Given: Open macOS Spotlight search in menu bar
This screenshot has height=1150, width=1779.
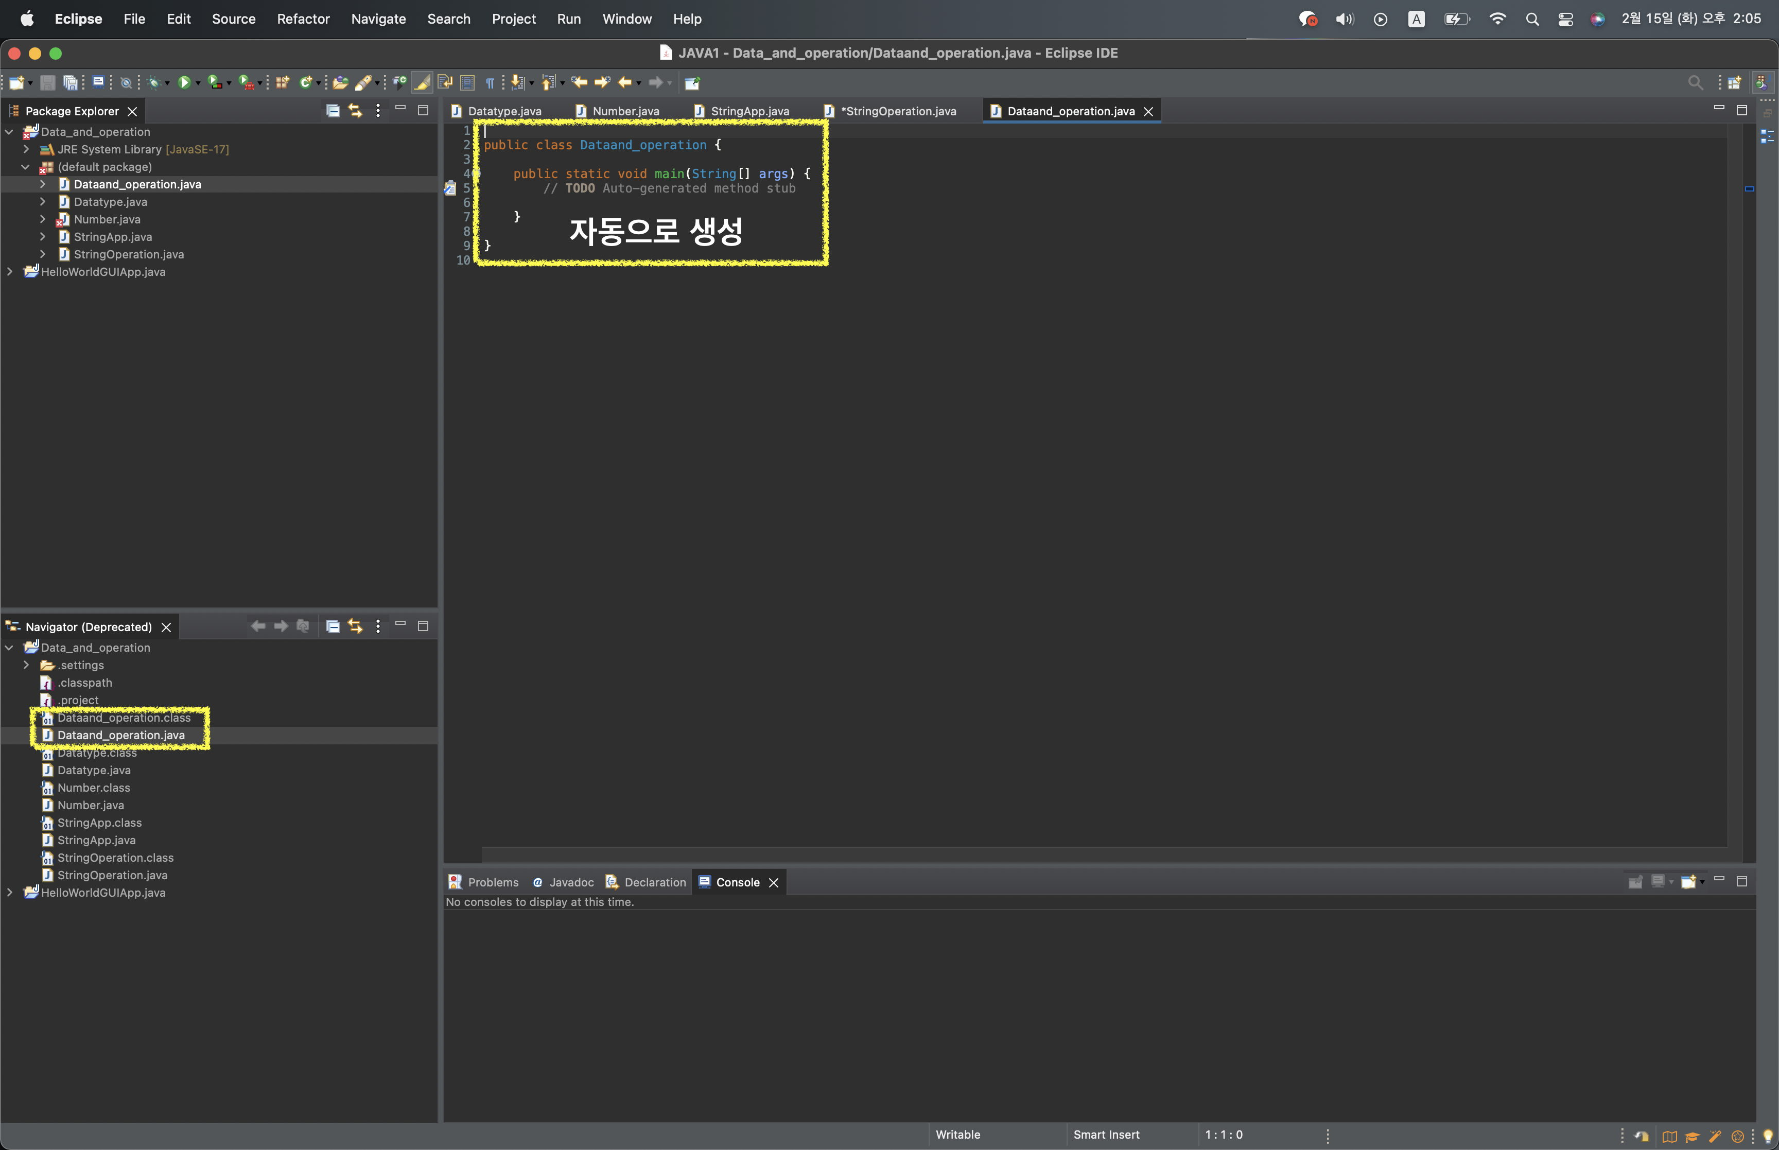Looking at the screenshot, I should [x=1532, y=19].
